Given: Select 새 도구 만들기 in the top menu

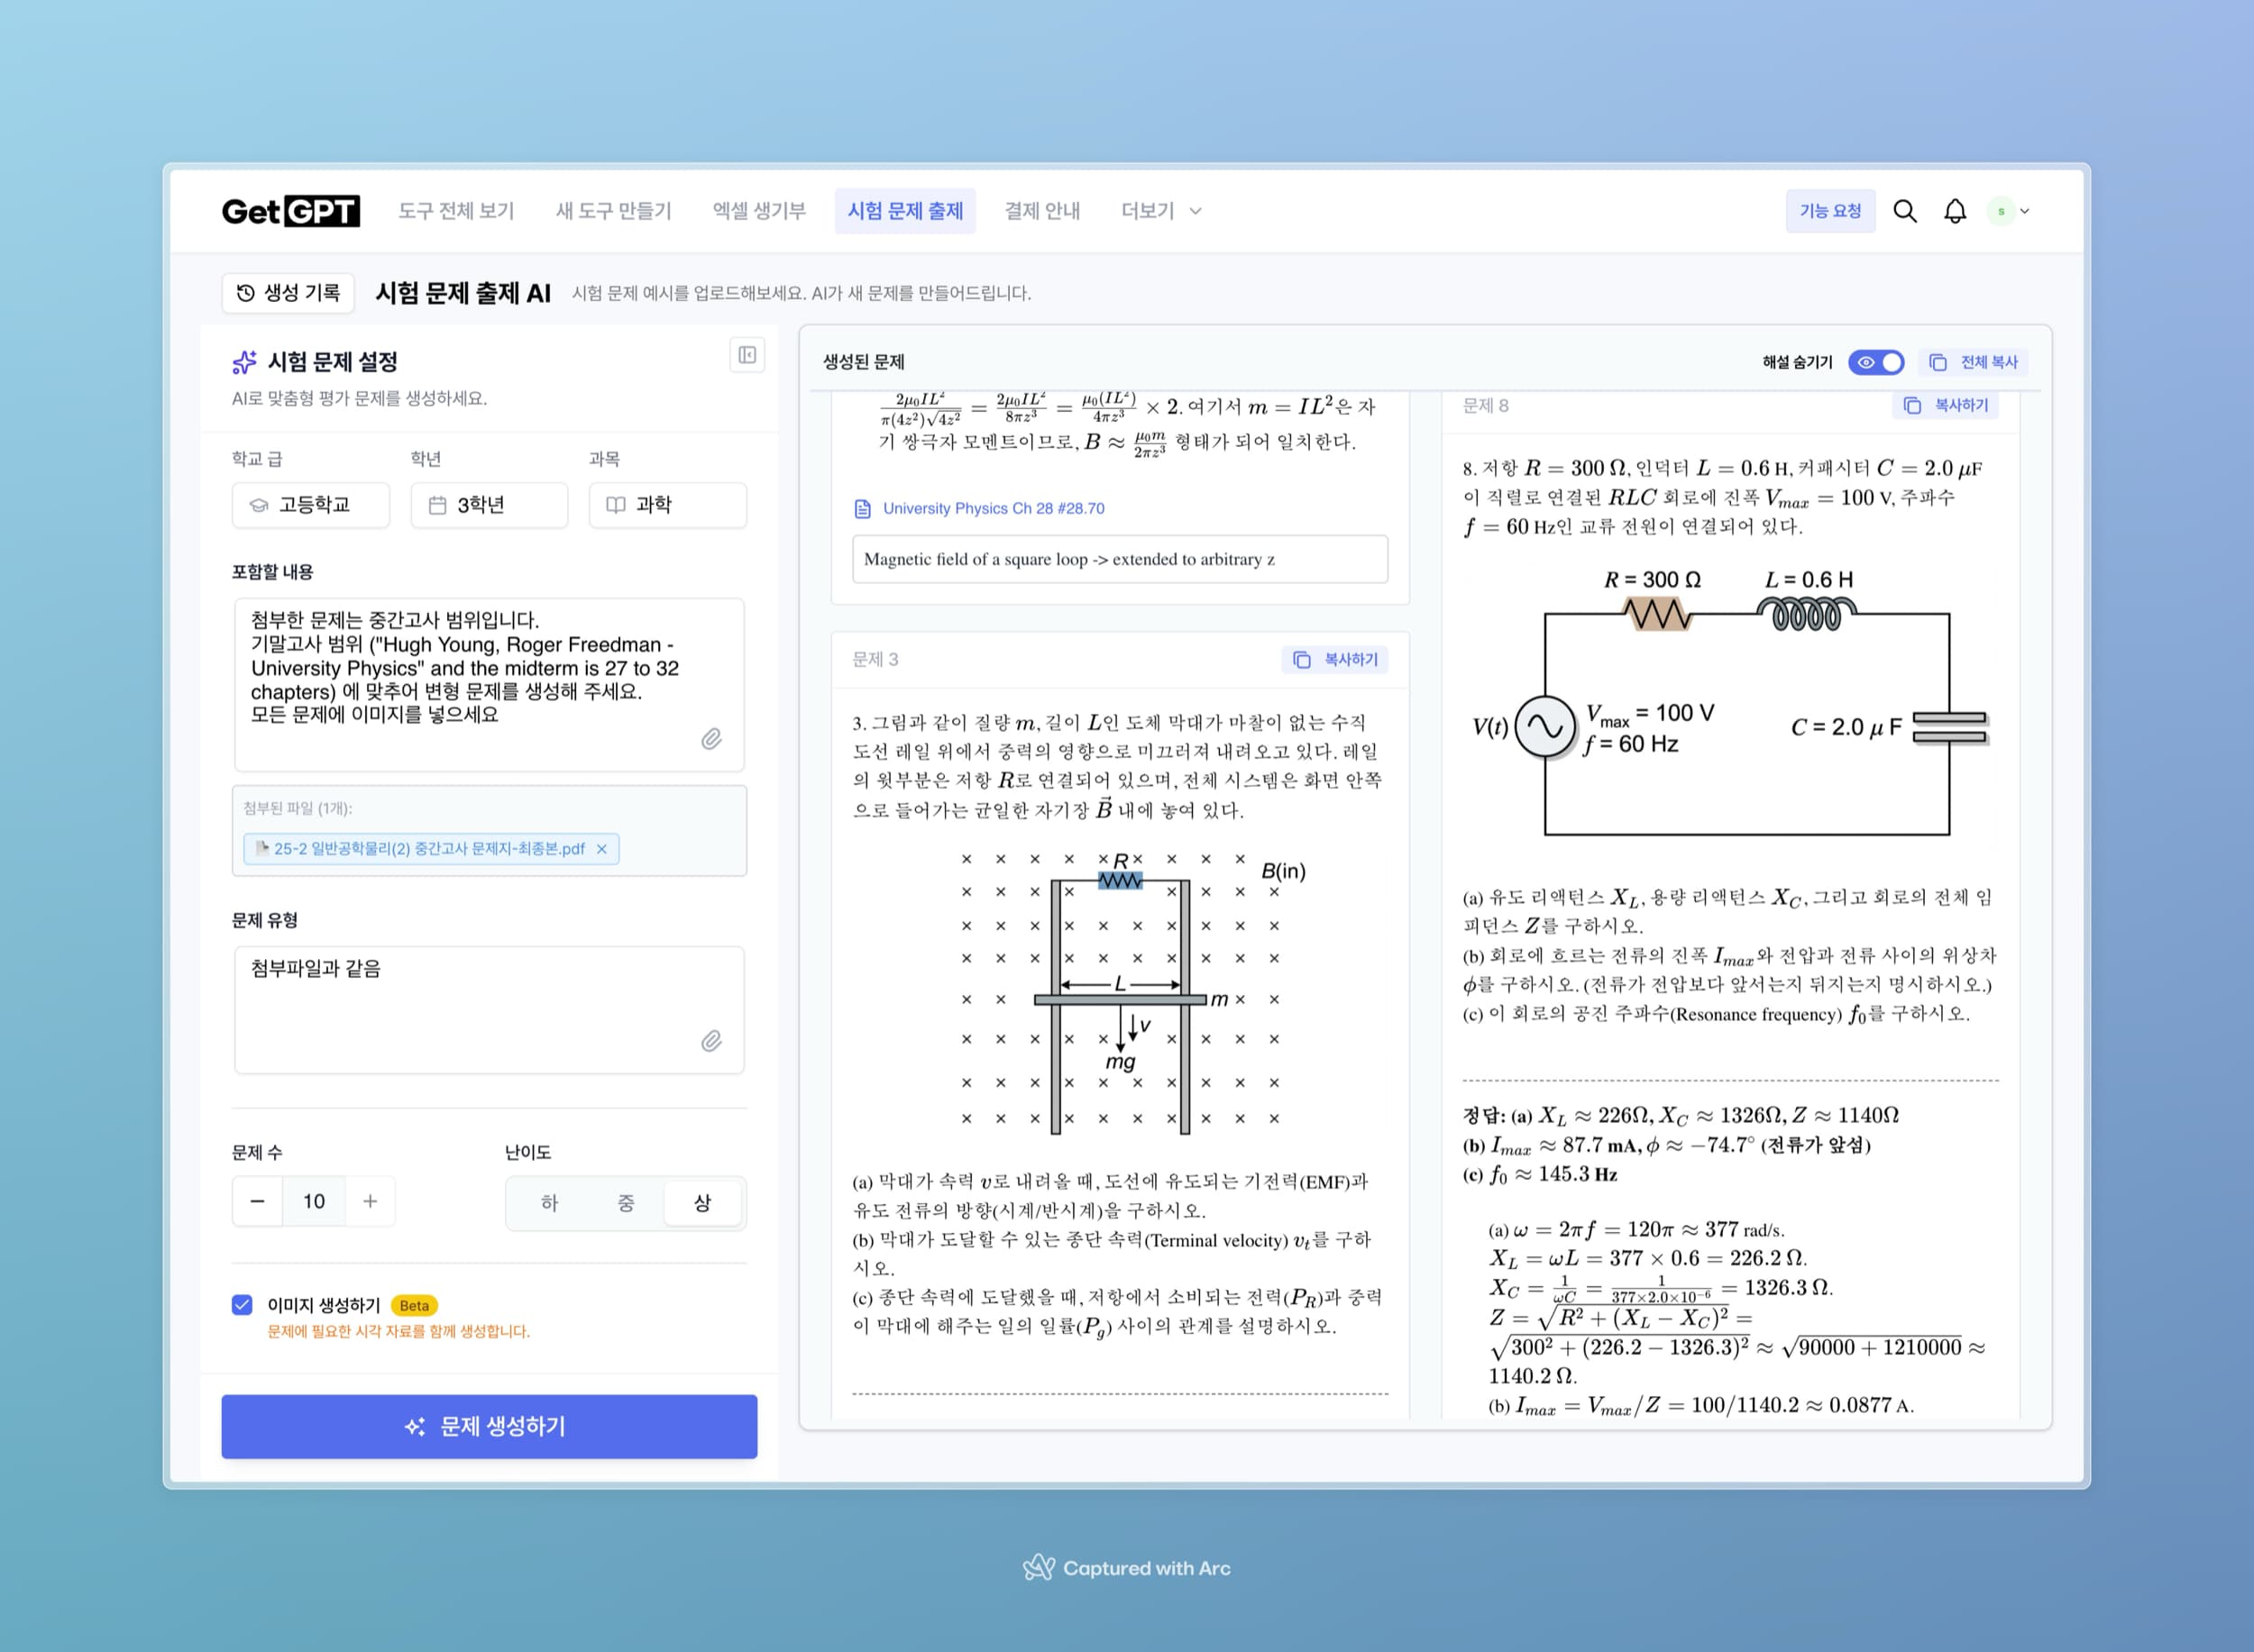Looking at the screenshot, I should point(613,210).
